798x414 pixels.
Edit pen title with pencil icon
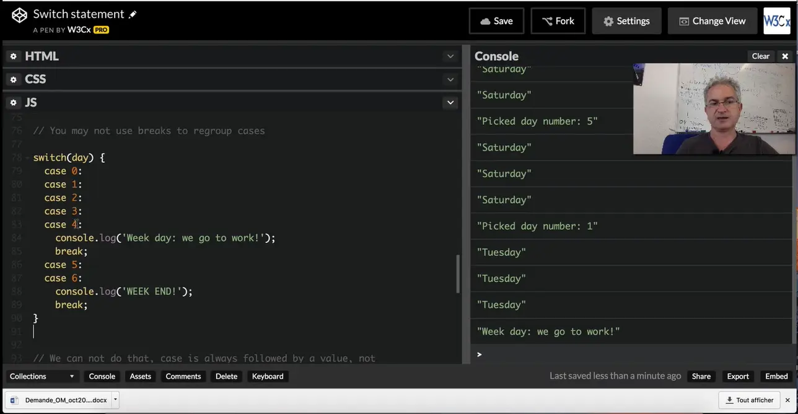133,14
